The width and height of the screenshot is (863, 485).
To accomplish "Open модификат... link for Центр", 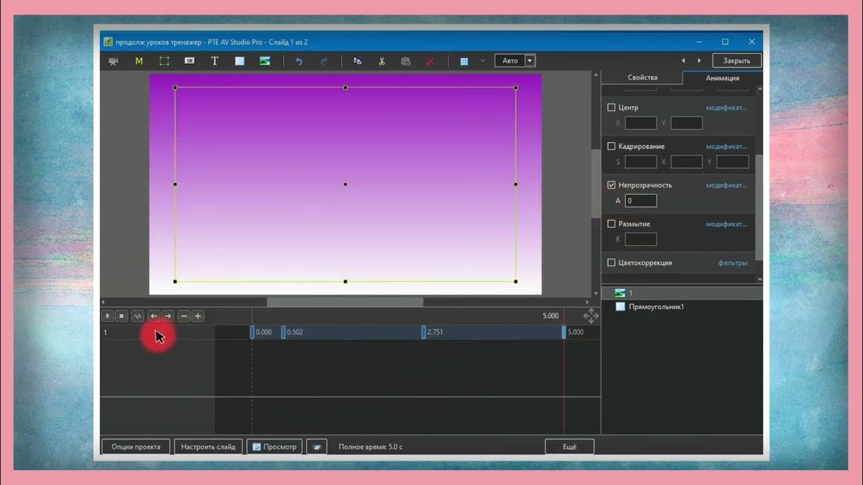I will click(x=726, y=108).
